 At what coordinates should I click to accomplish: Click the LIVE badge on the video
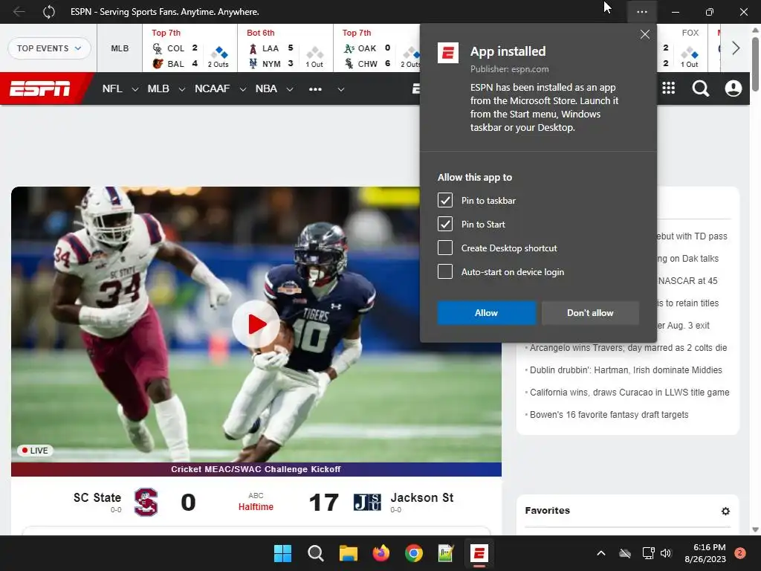tap(35, 451)
